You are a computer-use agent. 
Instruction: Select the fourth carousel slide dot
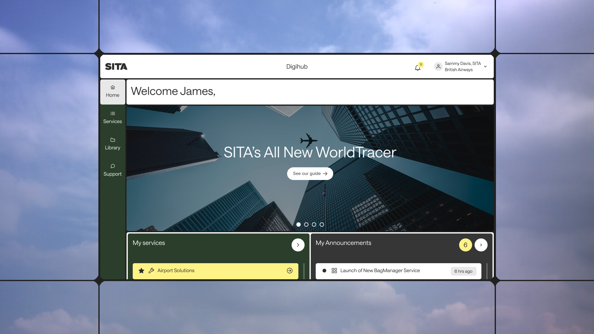click(x=322, y=225)
